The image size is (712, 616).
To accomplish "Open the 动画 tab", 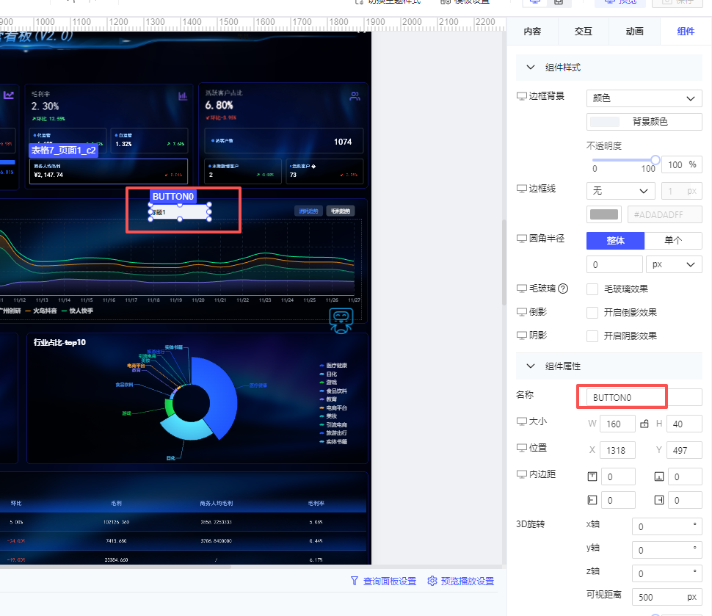I will click(634, 32).
